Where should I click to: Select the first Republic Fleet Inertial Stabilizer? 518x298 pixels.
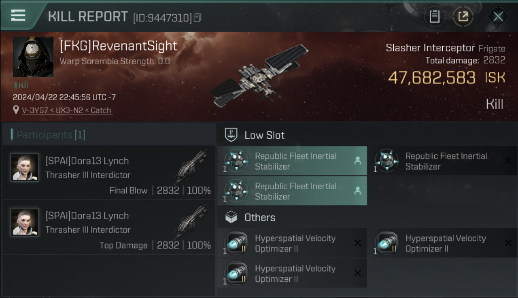coord(292,161)
